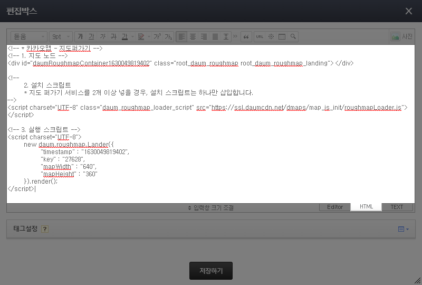Center align the text

(193, 37)
